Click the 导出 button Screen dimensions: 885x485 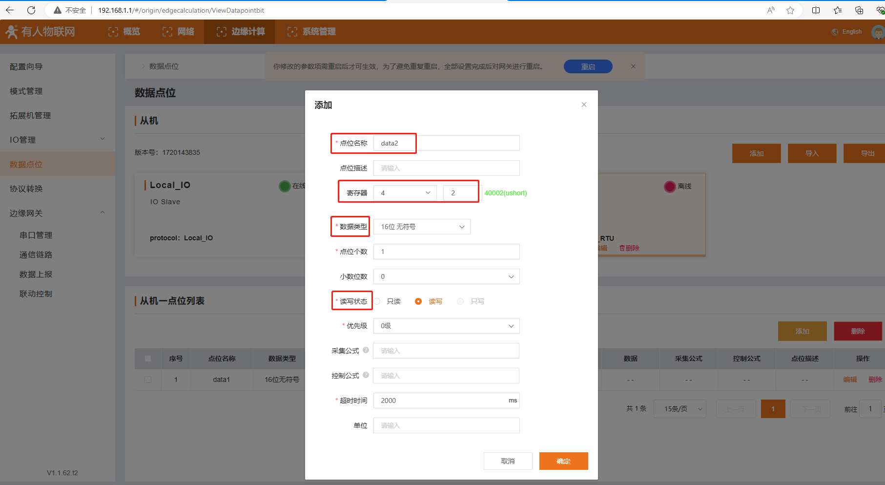(x=864, y=153)
